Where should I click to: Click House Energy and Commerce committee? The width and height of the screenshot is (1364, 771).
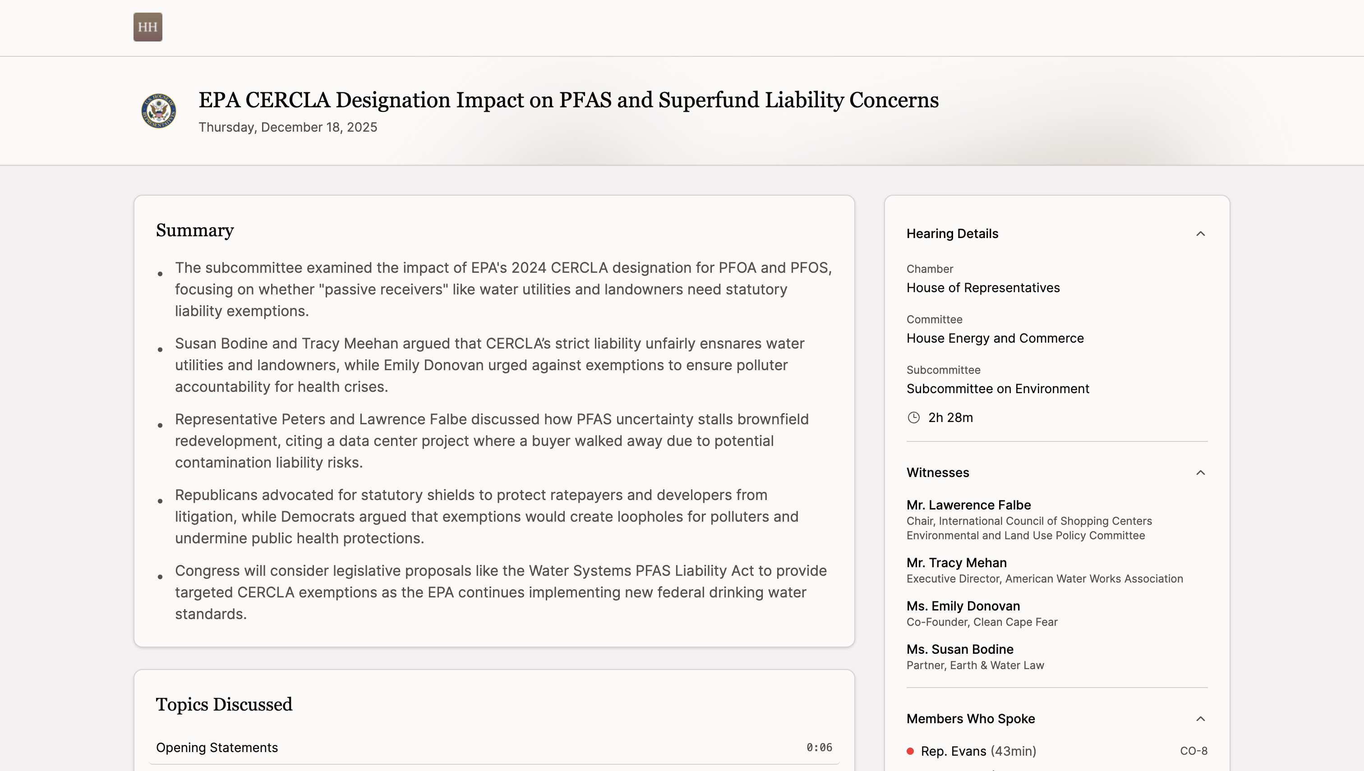pyautogui.click(x=995, y=338)
